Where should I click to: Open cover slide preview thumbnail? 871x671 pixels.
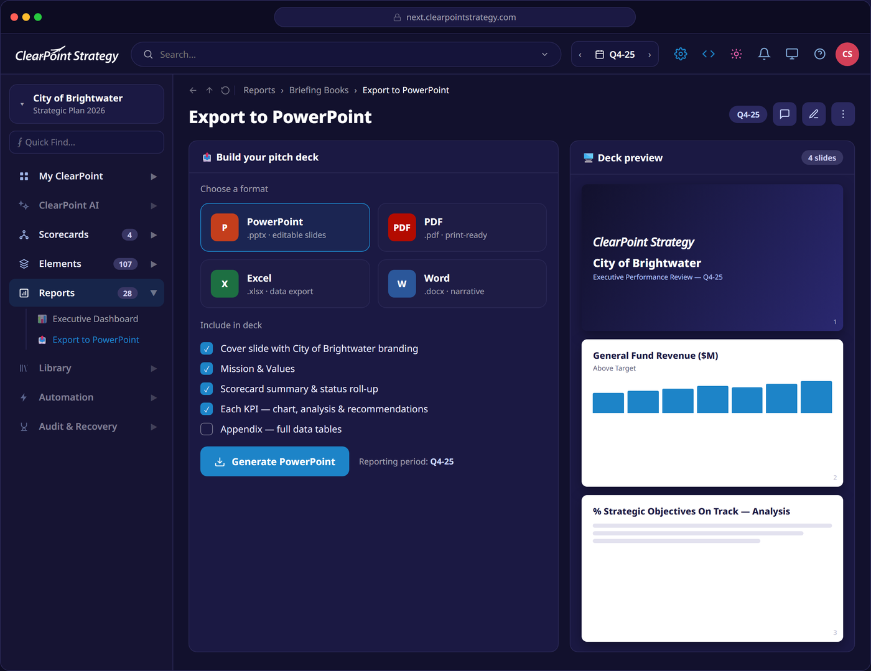[x=712, y=257]
